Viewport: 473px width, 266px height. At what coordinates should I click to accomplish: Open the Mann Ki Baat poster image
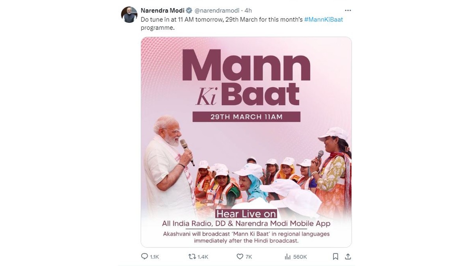pos(246,142)
